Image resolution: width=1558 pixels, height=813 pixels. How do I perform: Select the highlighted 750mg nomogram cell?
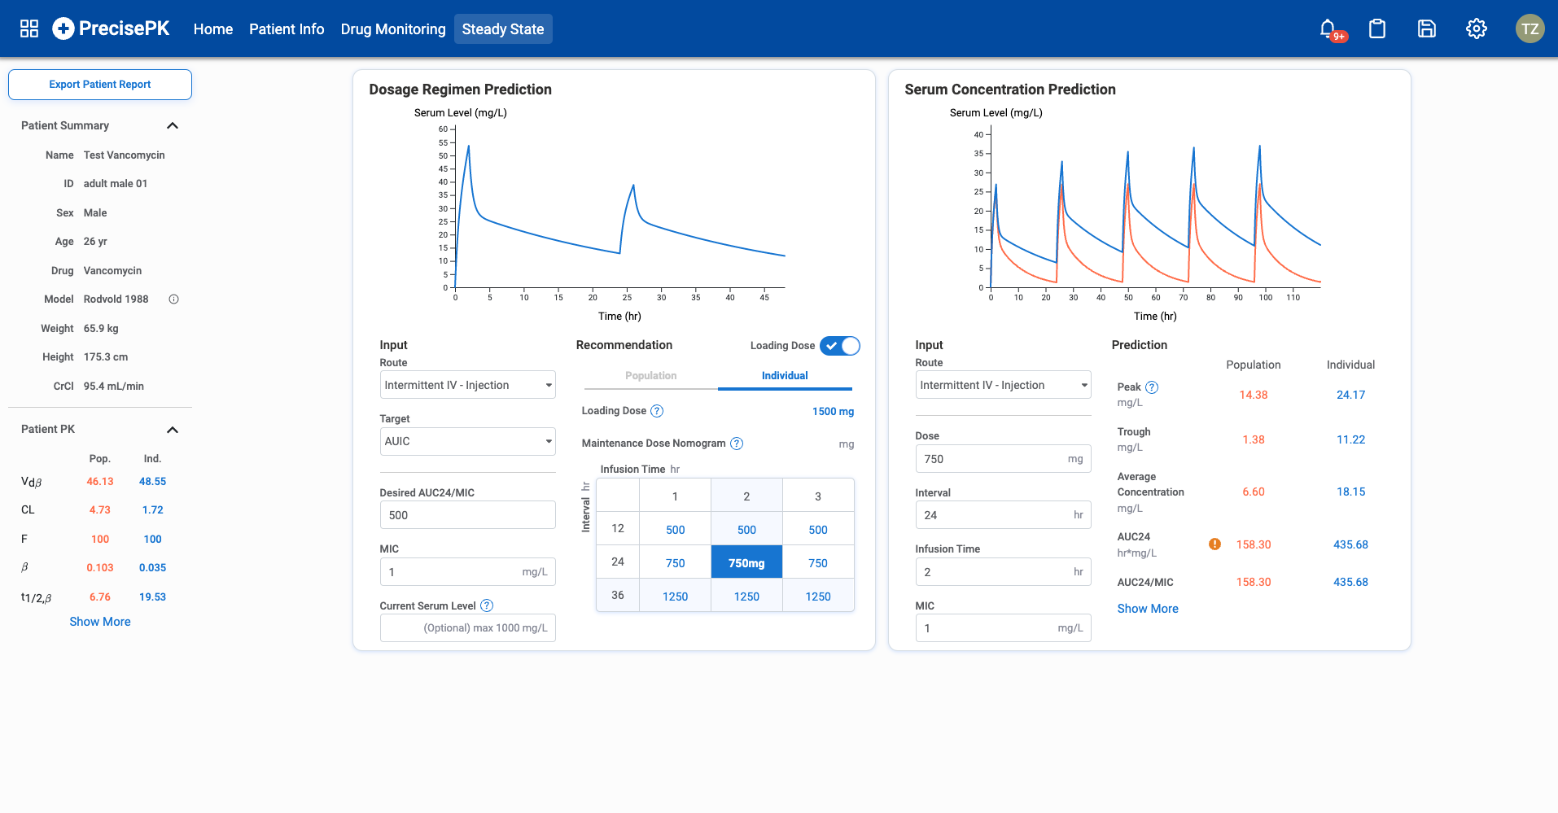tap(746, 562)
